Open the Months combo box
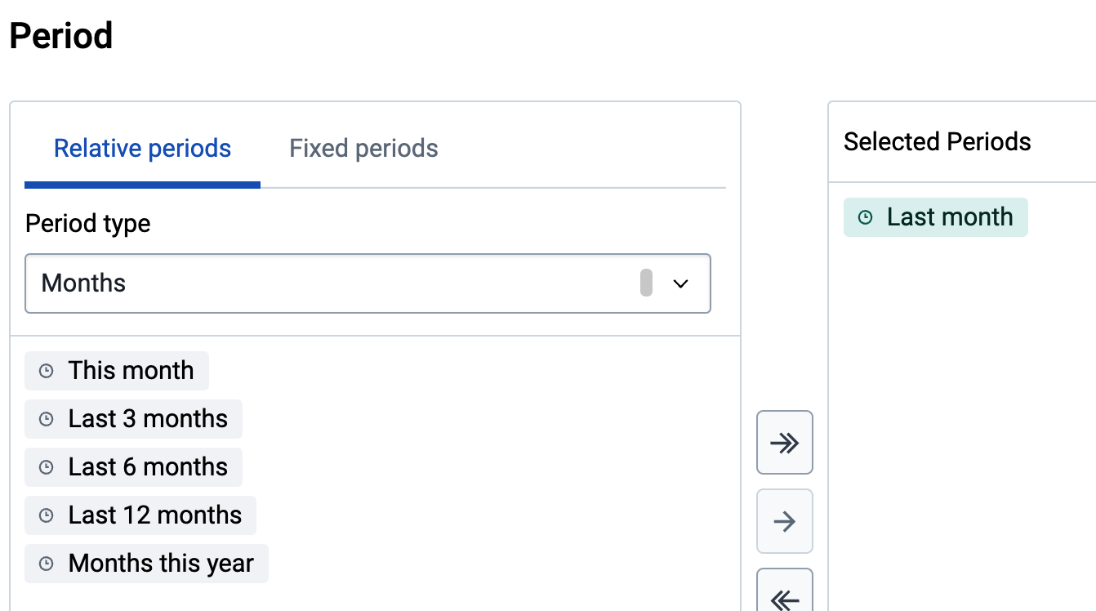This screenshot has height=611, width=1096. click(368, 283)
